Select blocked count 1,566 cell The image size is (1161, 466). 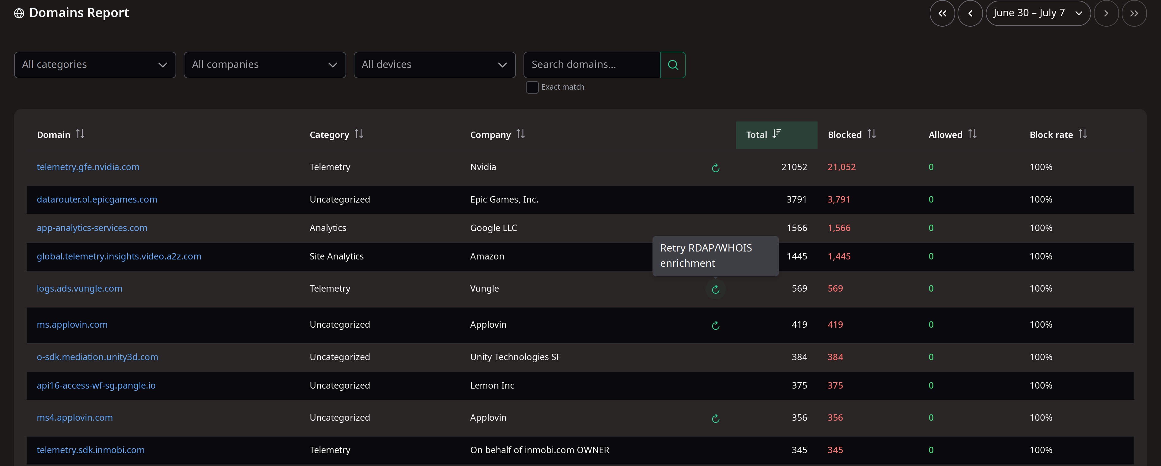[839, 228]
